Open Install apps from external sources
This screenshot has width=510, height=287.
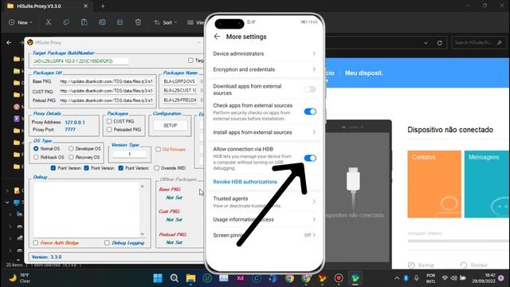[x=264, y=132]
